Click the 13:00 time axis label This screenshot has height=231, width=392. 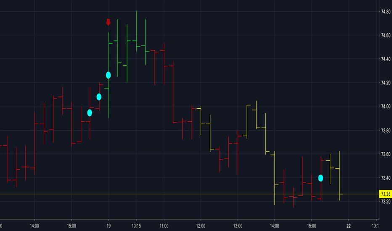click(238, 226)
